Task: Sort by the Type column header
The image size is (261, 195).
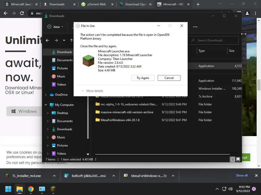Action: click(x=202, y=51)
